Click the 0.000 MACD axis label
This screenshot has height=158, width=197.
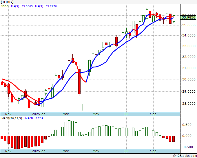(x=187, y=136)
